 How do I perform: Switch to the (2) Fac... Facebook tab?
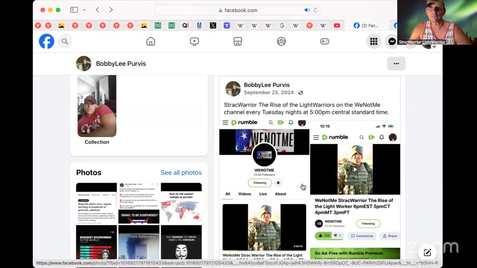(367, 25)
